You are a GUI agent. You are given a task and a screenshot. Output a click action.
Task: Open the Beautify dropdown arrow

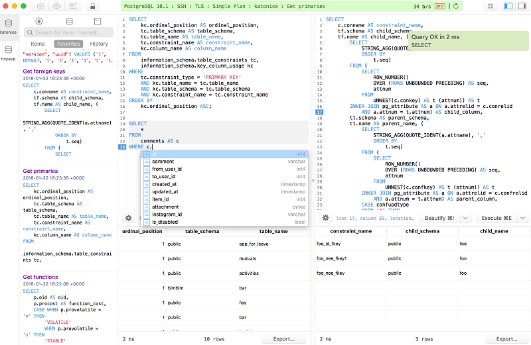point(466,218)
